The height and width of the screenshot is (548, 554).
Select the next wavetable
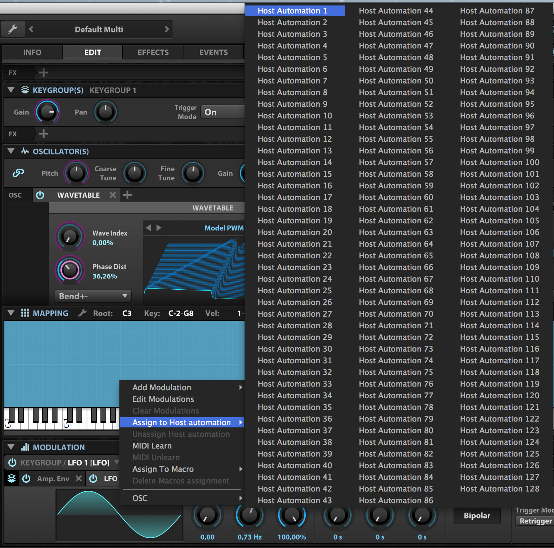(x=159, y=228)
